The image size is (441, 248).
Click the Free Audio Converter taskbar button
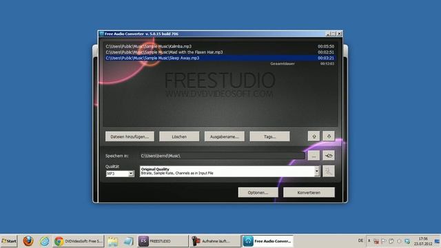coord(267,241)
